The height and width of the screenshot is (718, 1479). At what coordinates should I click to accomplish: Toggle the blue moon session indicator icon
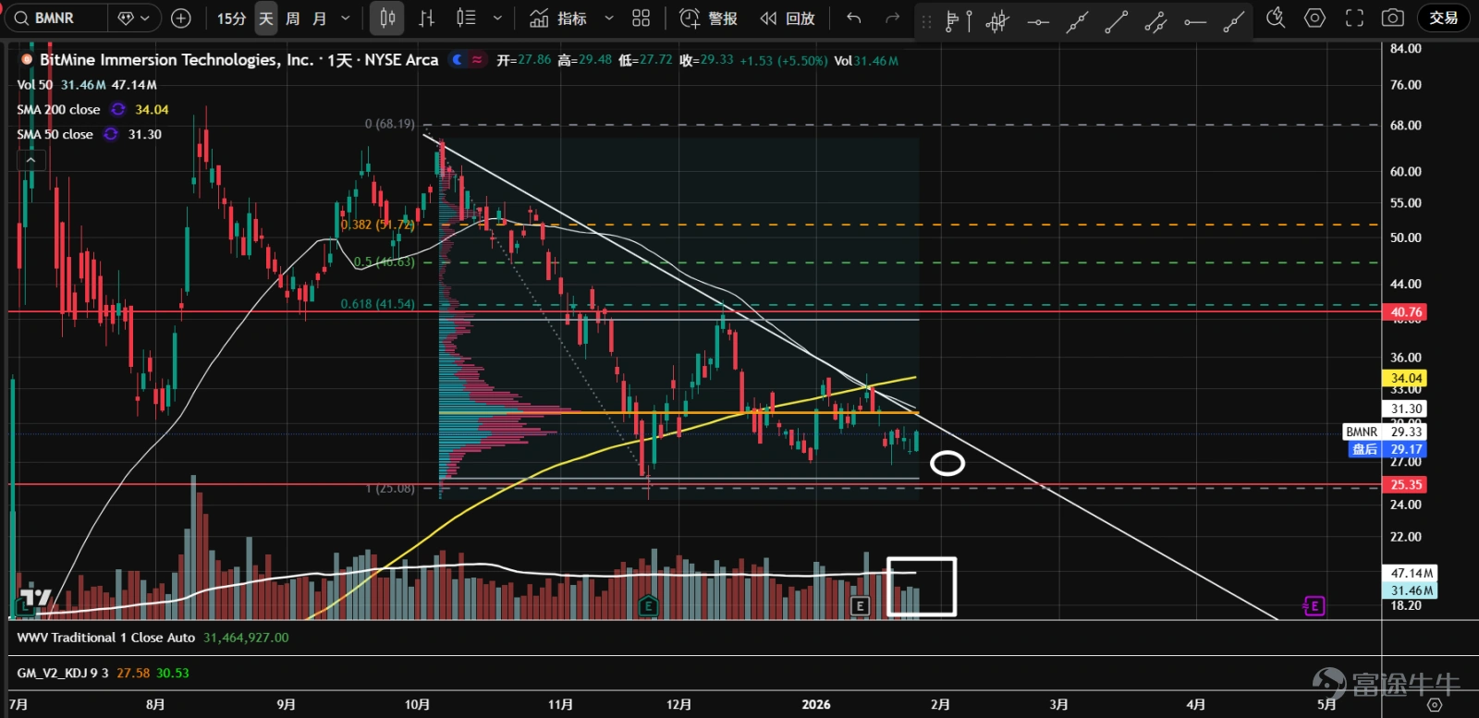point(458,60)
